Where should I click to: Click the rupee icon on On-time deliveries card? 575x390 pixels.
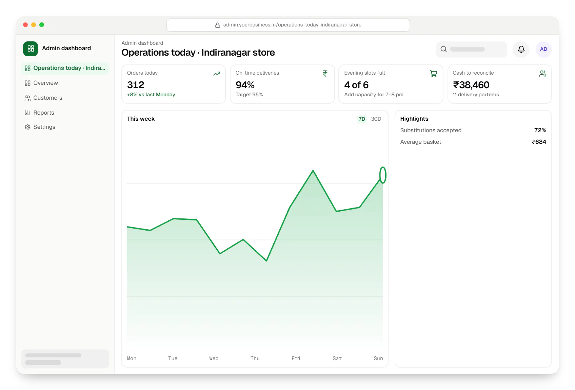point(325,74)
